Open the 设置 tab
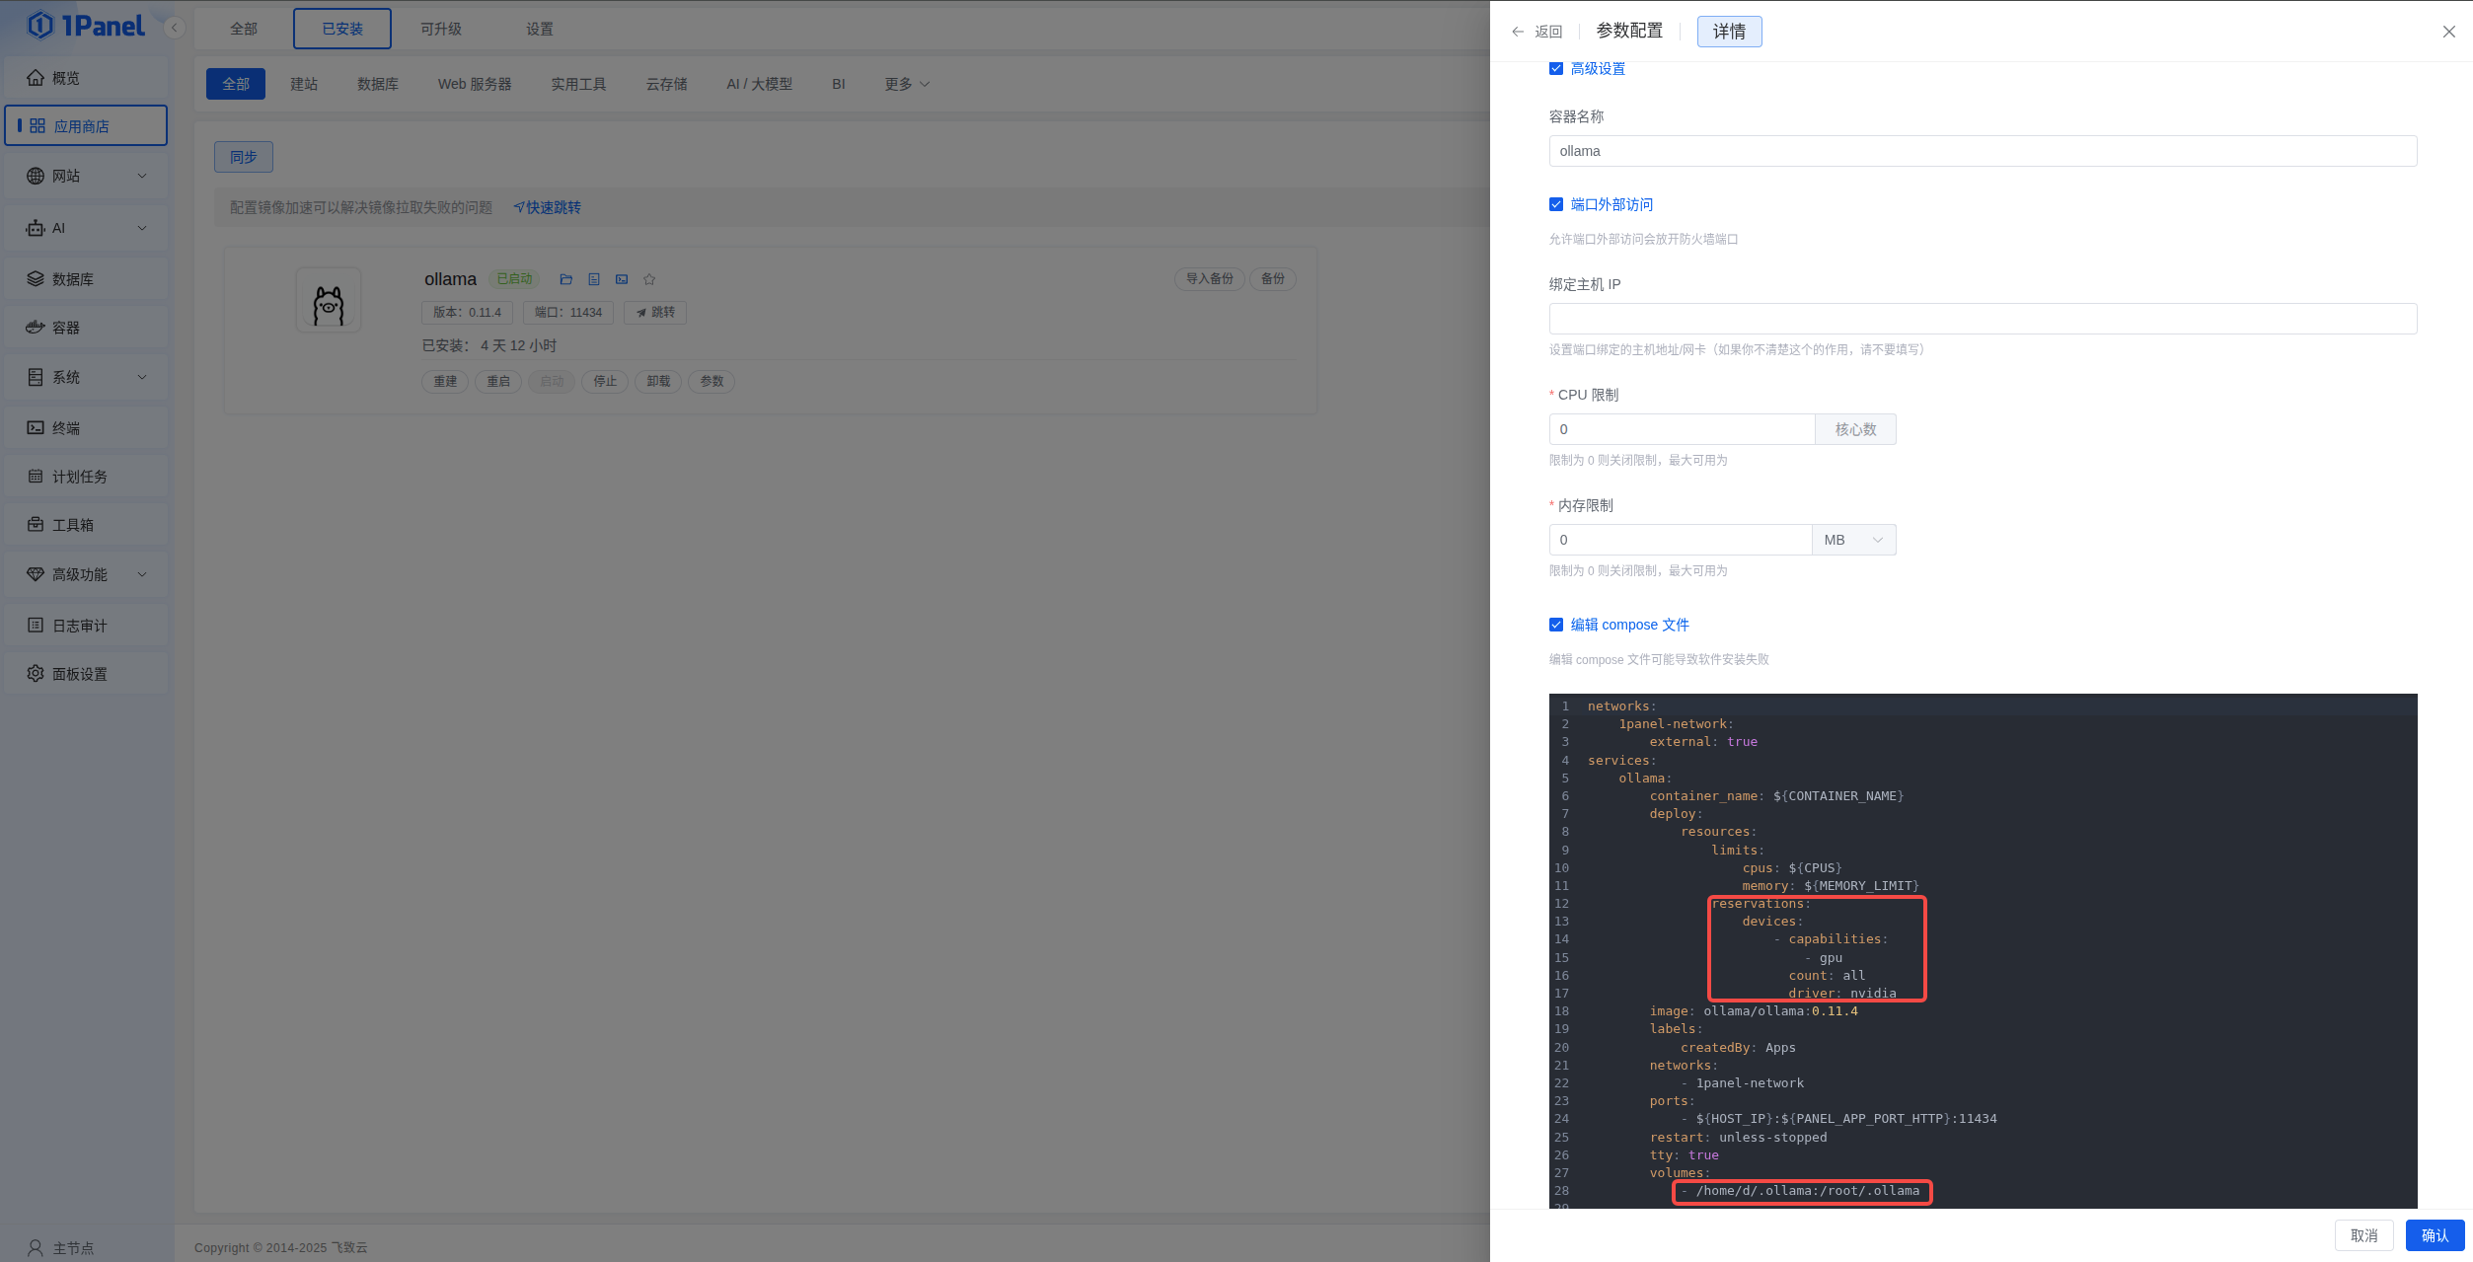 pyautogui.click(x=540, y=29)
